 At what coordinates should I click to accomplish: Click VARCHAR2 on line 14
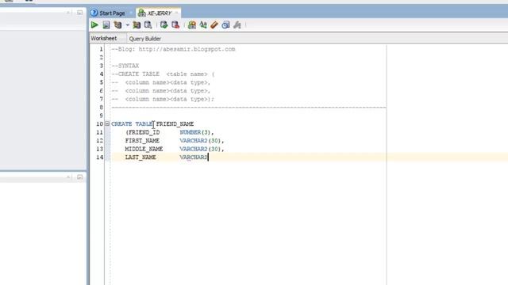[194, 158]
